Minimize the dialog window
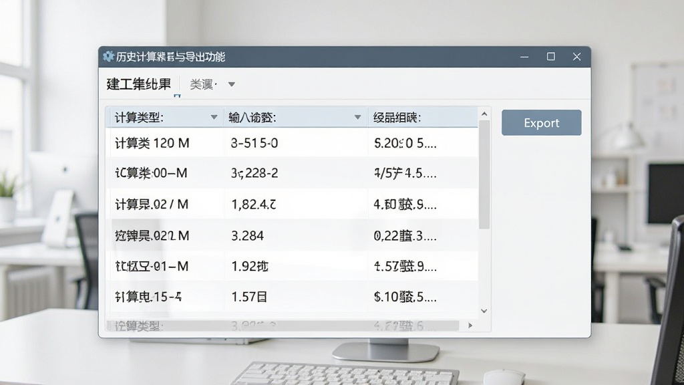Viewport: 684px width, 385px height. (x=524, y=57)
